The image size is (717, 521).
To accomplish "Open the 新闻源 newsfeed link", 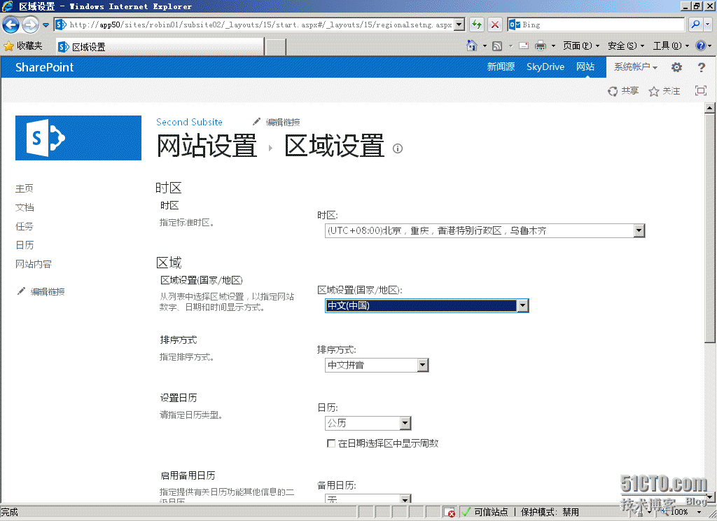I will point(501,67).
